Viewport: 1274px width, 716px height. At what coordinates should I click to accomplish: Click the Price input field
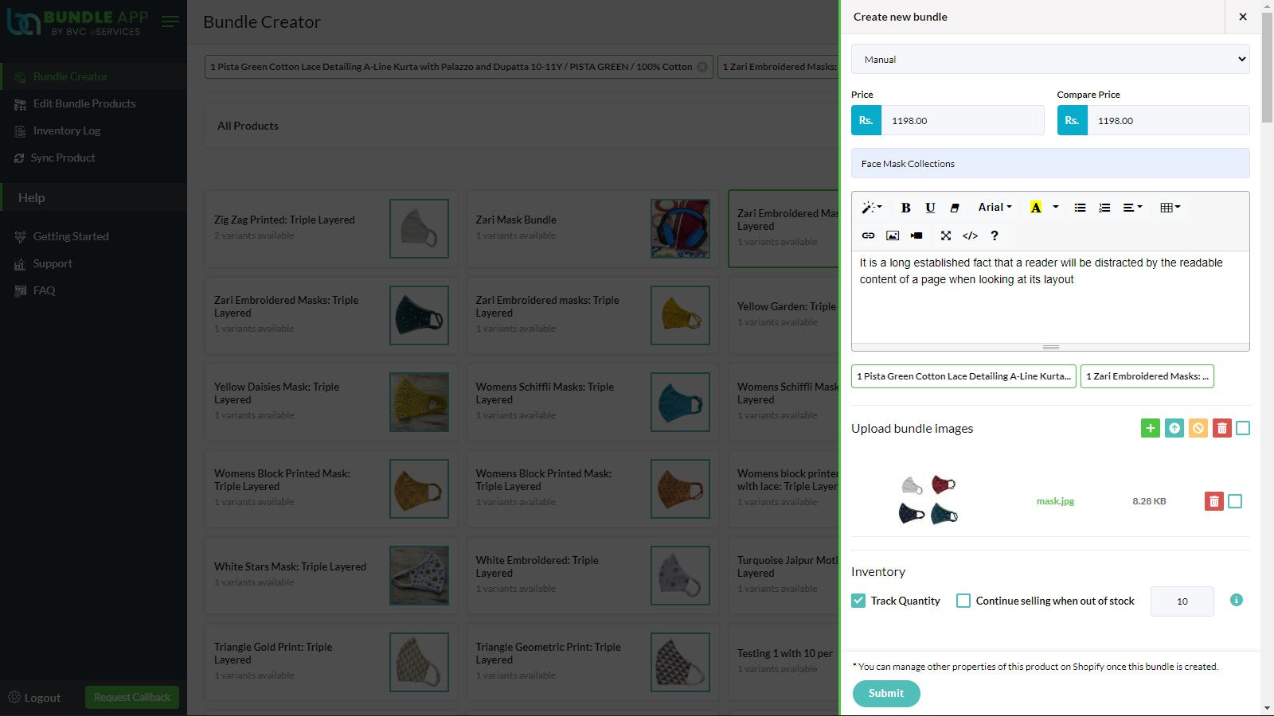[x=963, y=121]
